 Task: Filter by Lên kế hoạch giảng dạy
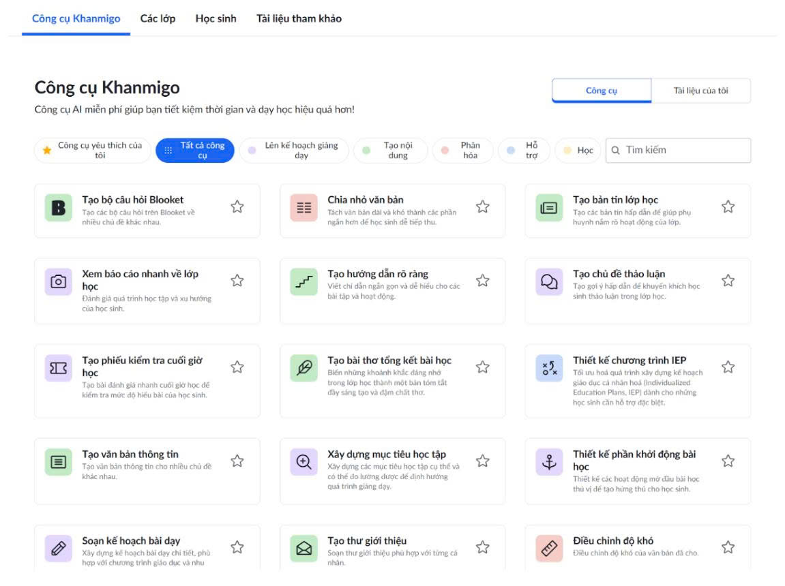(x=294, y=151)
